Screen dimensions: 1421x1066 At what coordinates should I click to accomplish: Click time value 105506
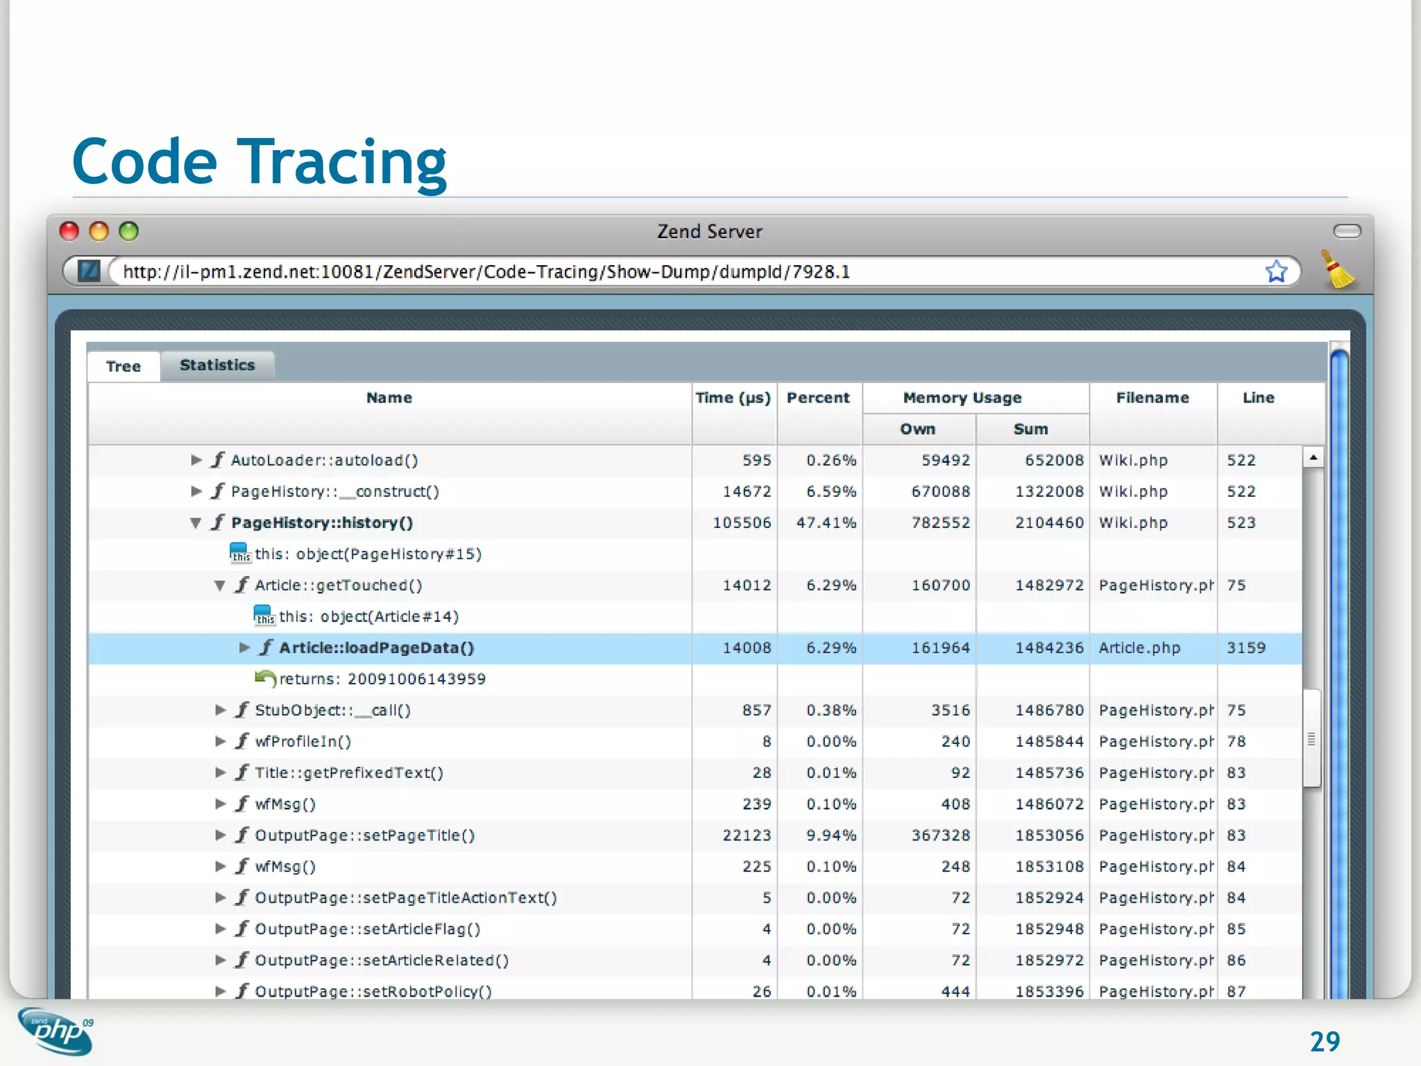click(742, 523)
